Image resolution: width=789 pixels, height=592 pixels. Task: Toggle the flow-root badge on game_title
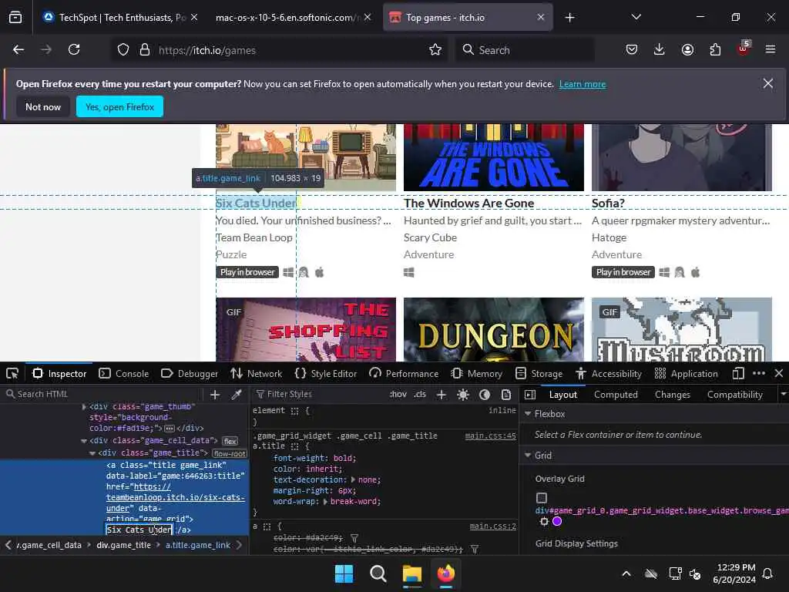click(230, 453)
